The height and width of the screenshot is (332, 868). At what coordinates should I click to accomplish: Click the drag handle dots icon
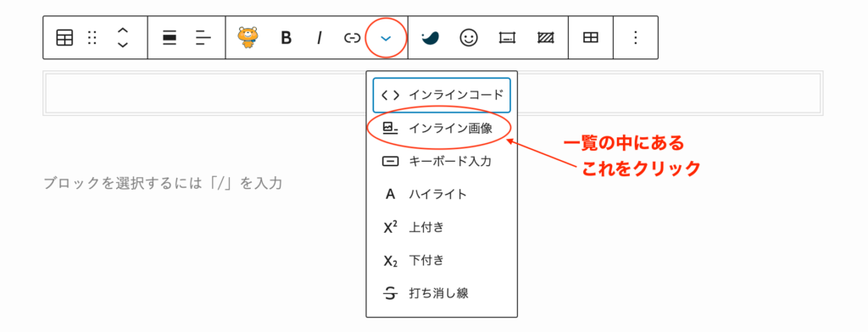[92, 37]
